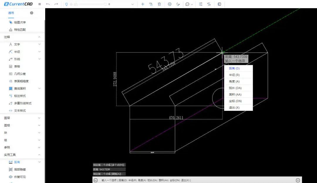Screen dimensions: 317x183
Task: Open the hamburger menu beside the logo
Action: pos(40,4)
